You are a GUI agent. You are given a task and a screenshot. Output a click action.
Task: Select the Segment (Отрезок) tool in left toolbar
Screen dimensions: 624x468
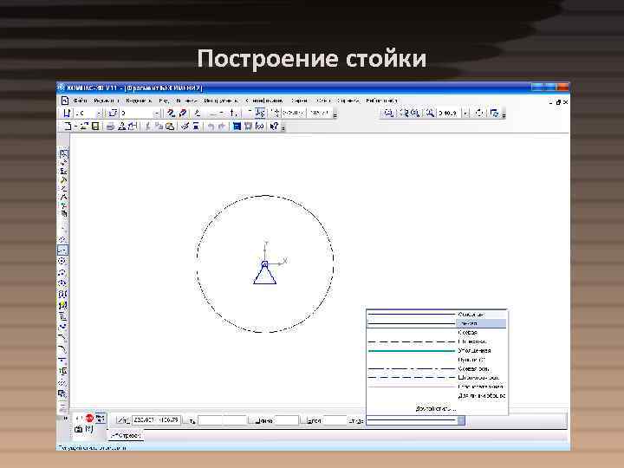pos(62,250)
